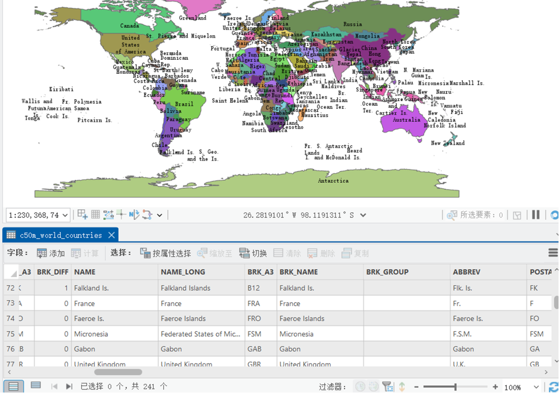559x393 pixels.
Task: Sort by the NAME column header
Action: [x=115, y=272]
